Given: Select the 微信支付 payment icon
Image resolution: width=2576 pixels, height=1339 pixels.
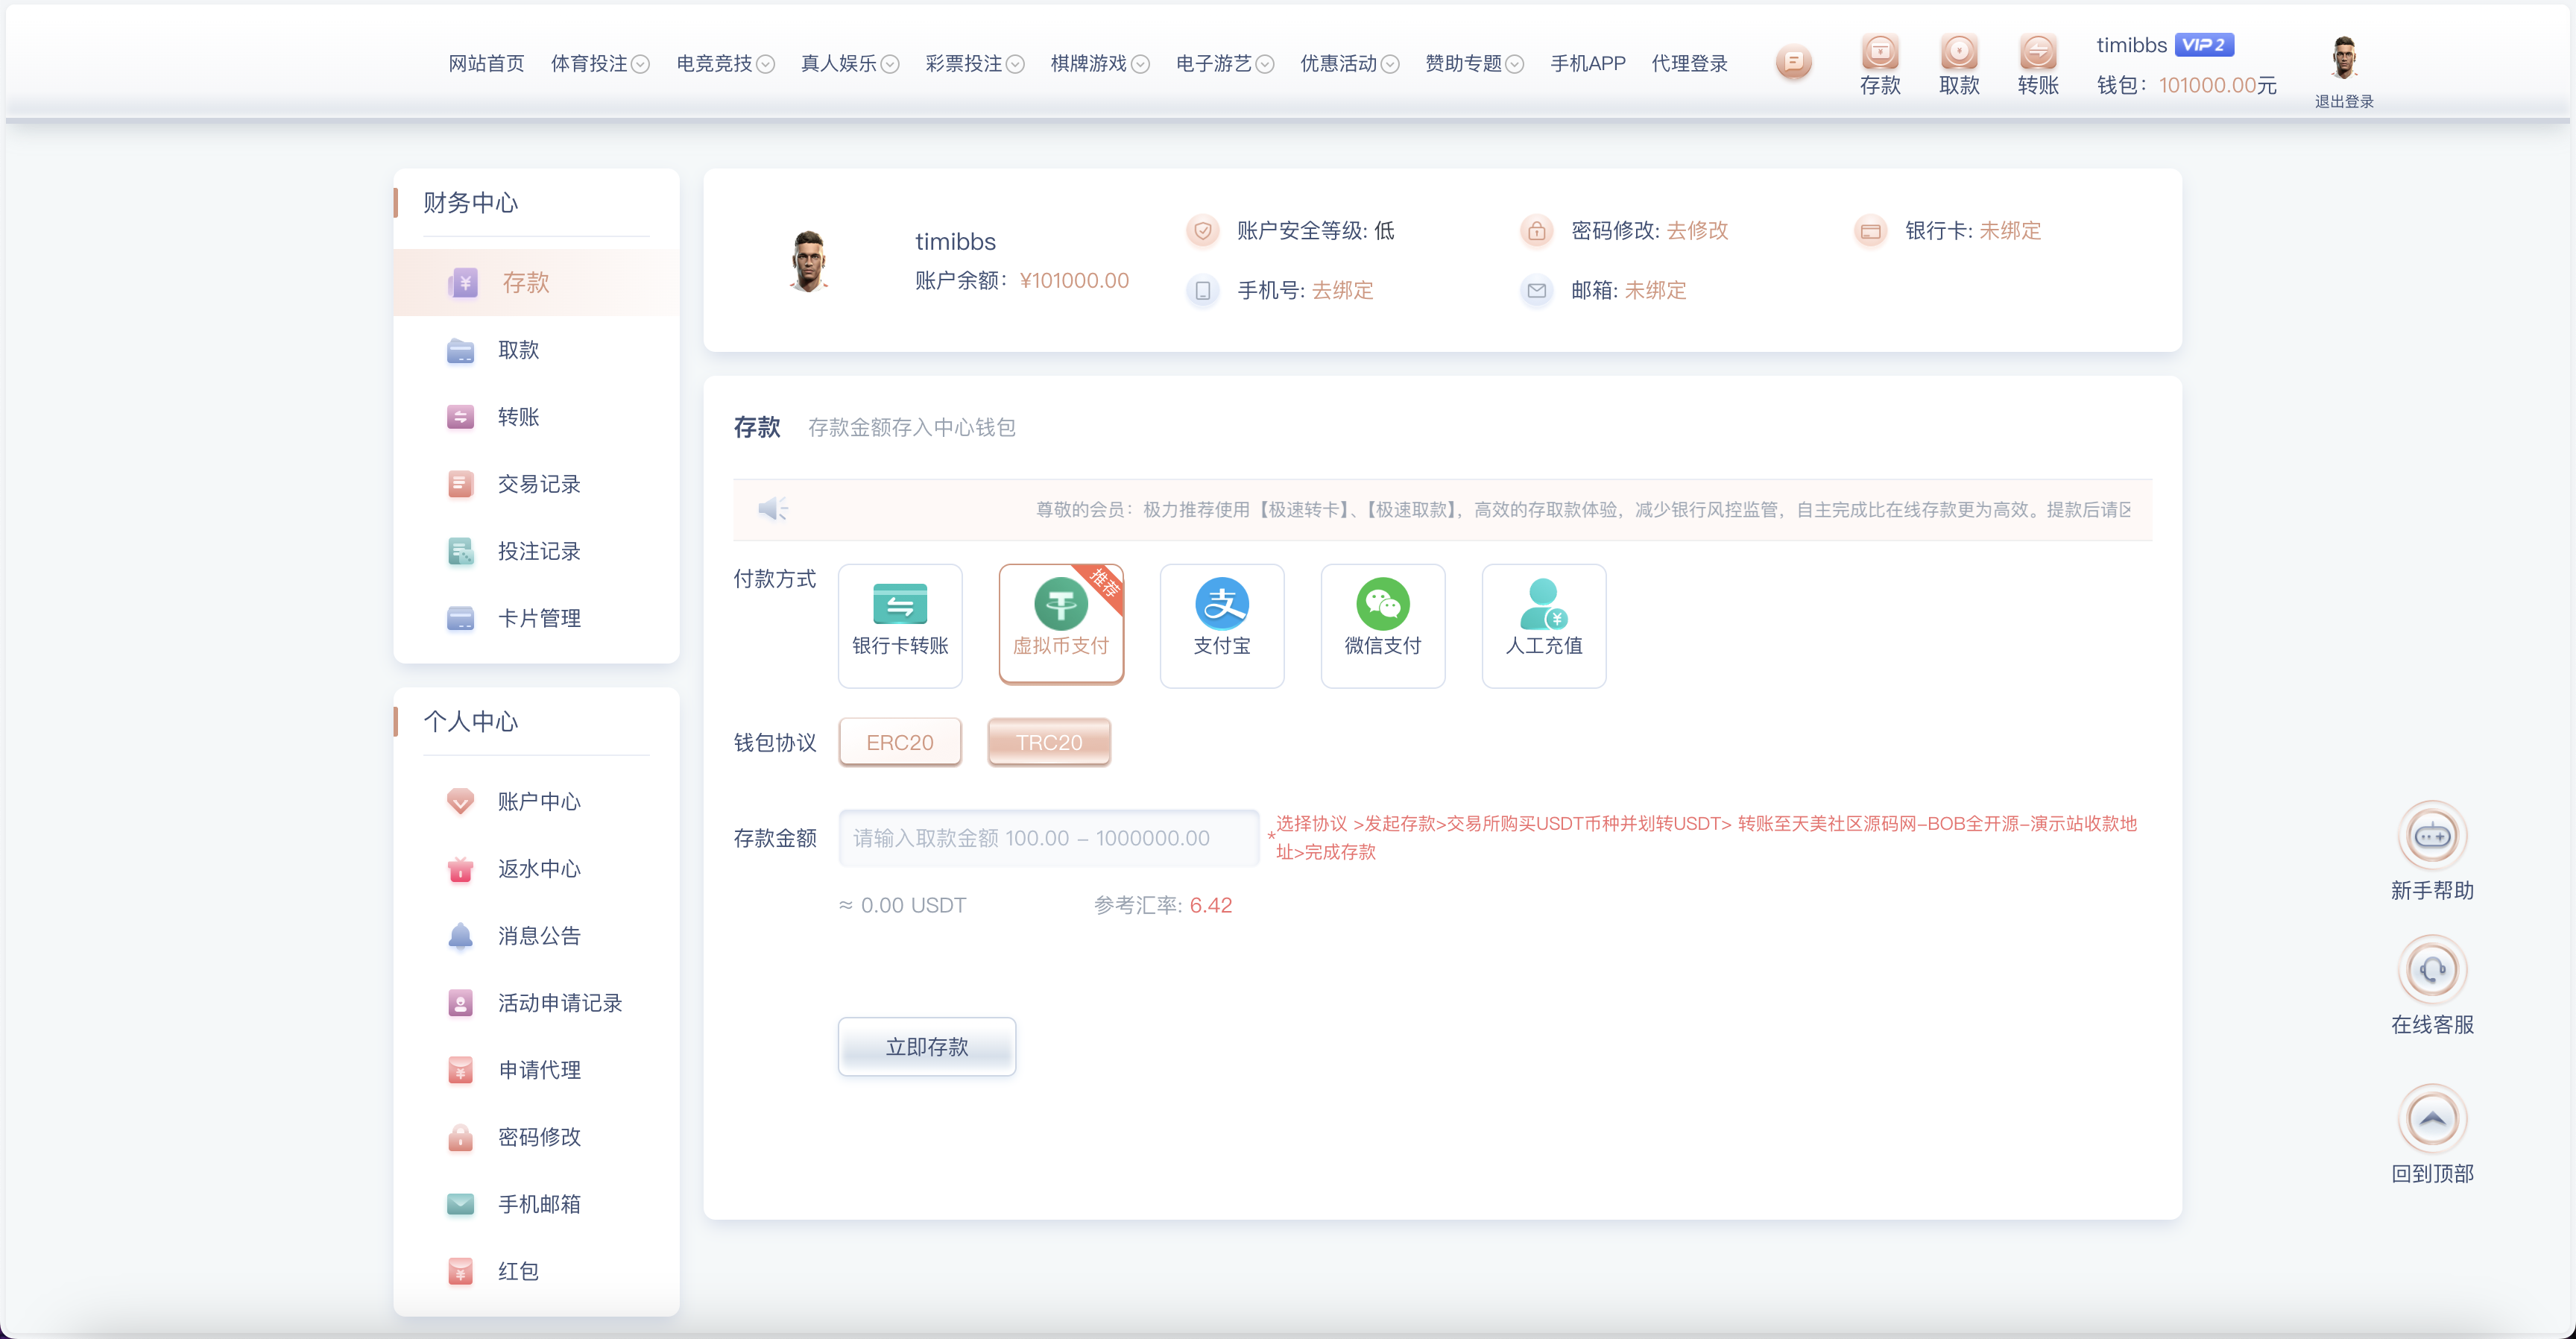Looking at the screenshot, I should 1383,625.
